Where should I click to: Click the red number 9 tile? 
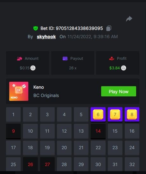(13, 131)
